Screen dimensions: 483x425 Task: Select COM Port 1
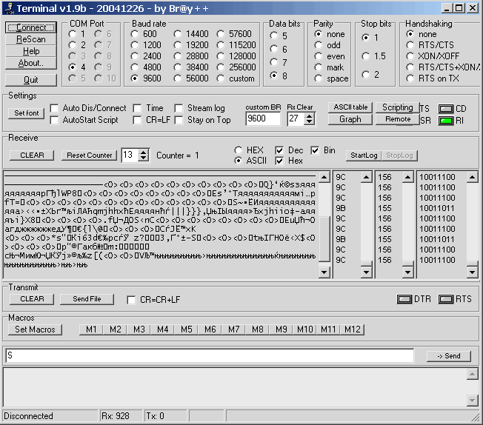[x=73, y=33]
